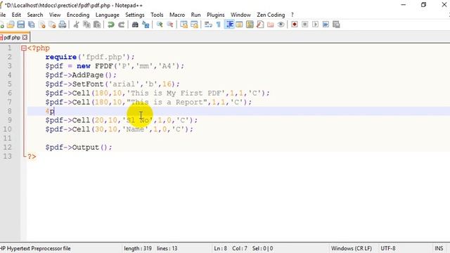Click the Redo toolbar arrow
The height and width of the screenshot is (253, 450).
[121, 25]
